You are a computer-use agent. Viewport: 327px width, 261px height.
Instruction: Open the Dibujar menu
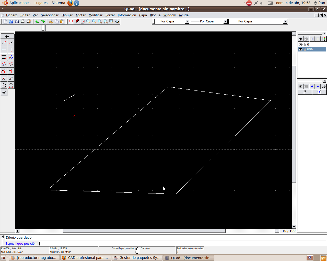pos(67,15)
